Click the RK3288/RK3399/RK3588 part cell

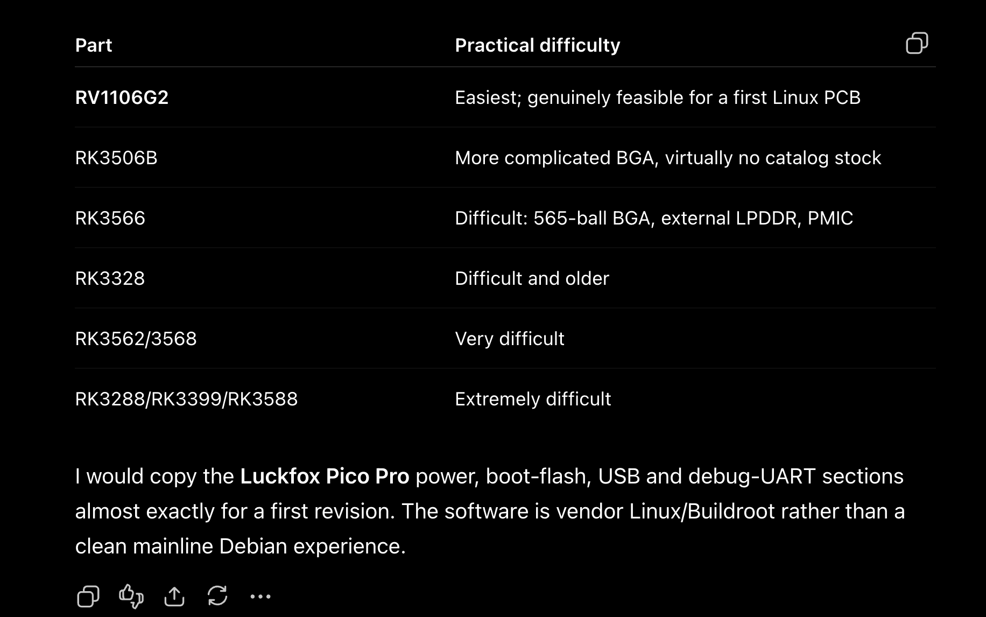coord(186,399)
